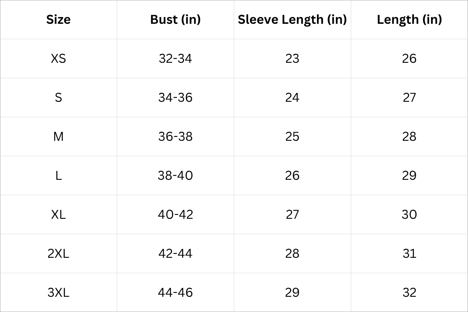Screen dimensions: 468x312
Task: Click the 32-34 bust measurement
Action: click(x=175, y=58)
